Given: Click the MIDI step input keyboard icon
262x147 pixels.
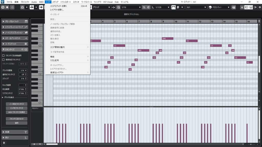Looking at the screenshot, I should 233,7.
